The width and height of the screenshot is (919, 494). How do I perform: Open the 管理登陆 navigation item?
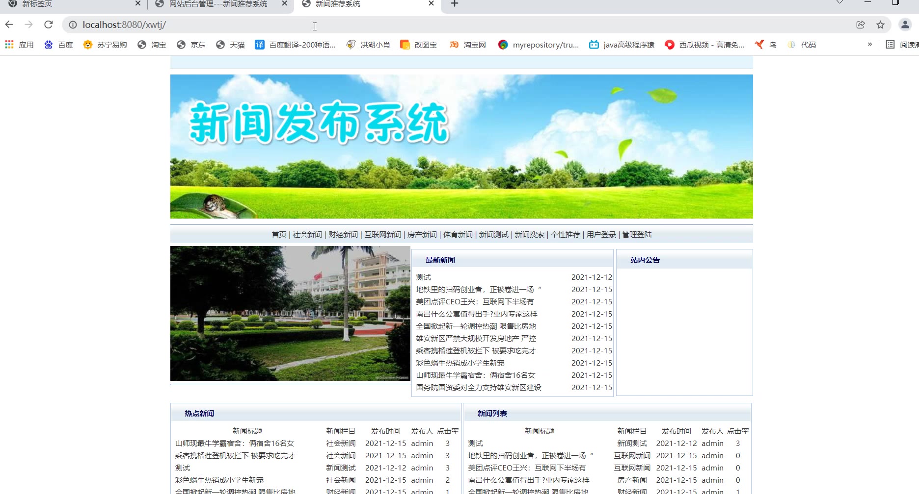click(x=637, y=235)
